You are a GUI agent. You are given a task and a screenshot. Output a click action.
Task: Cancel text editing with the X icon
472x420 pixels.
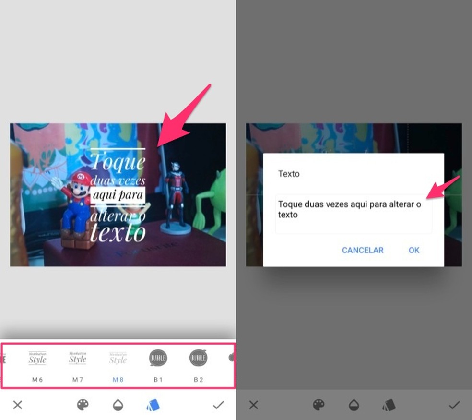tap(17, 405)
